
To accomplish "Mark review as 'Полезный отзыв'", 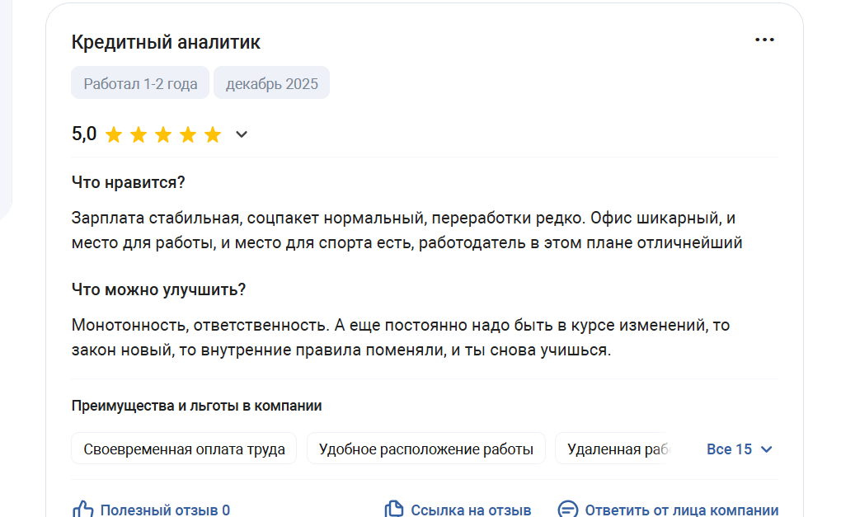I will 164,510.
